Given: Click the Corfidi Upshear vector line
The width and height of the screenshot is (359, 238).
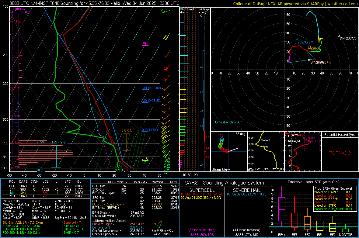Looking at the screenshot, I should point(118,234).
